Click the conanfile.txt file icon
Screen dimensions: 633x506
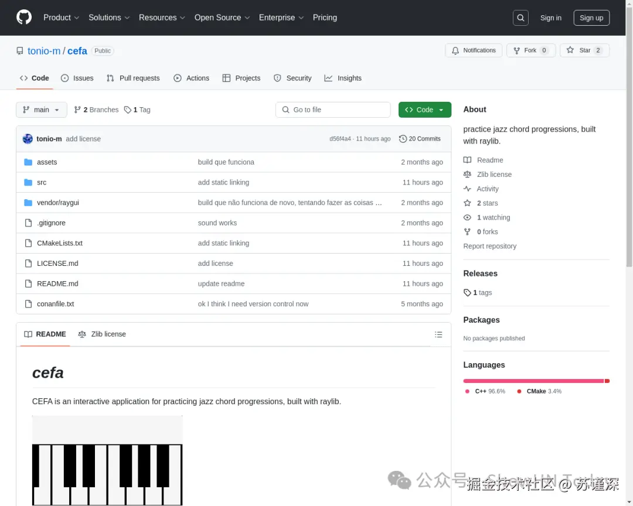click(x=28, y=304)
